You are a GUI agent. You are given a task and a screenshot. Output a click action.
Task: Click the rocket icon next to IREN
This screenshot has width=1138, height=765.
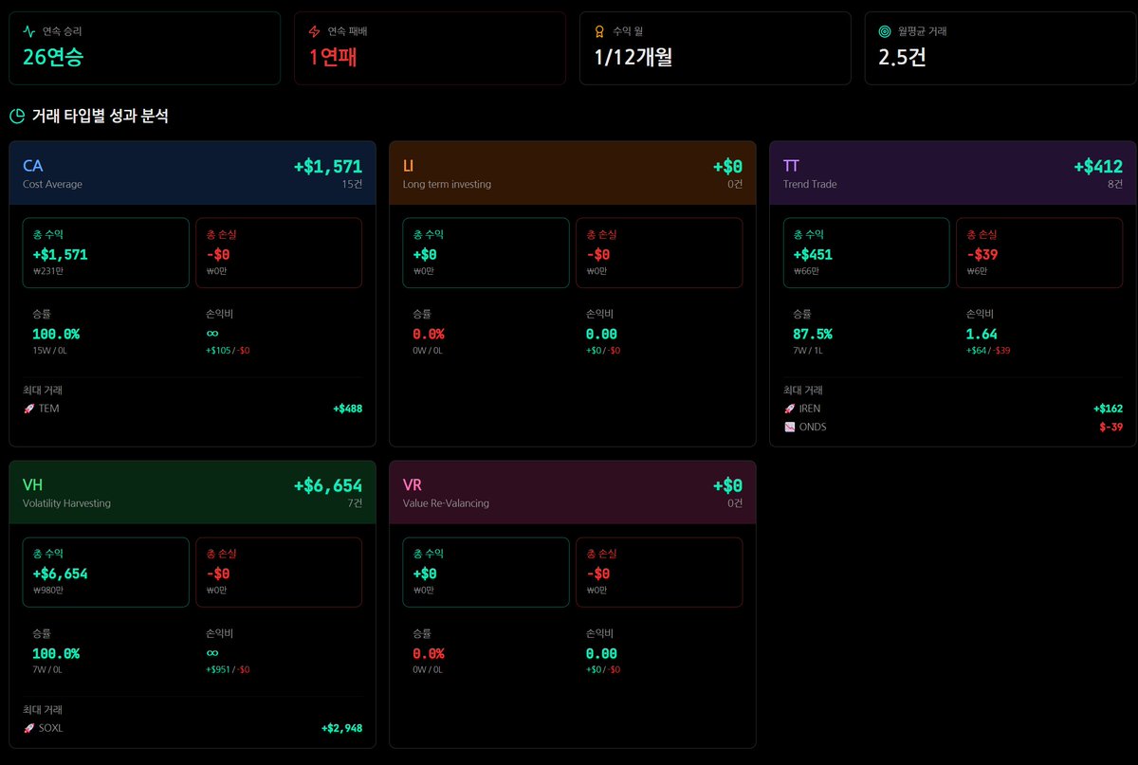coord(789,409)
